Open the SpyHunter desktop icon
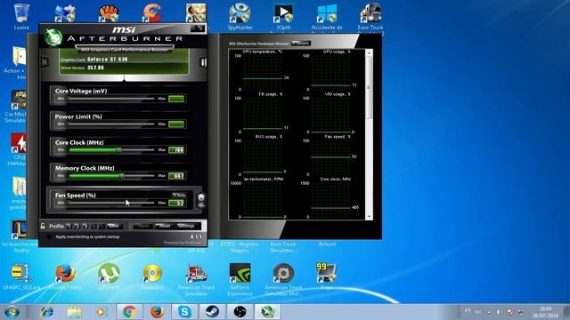Image resolution: width=570 pixels, height=320 pixels. pyautogui.click(x=240, y=16)
